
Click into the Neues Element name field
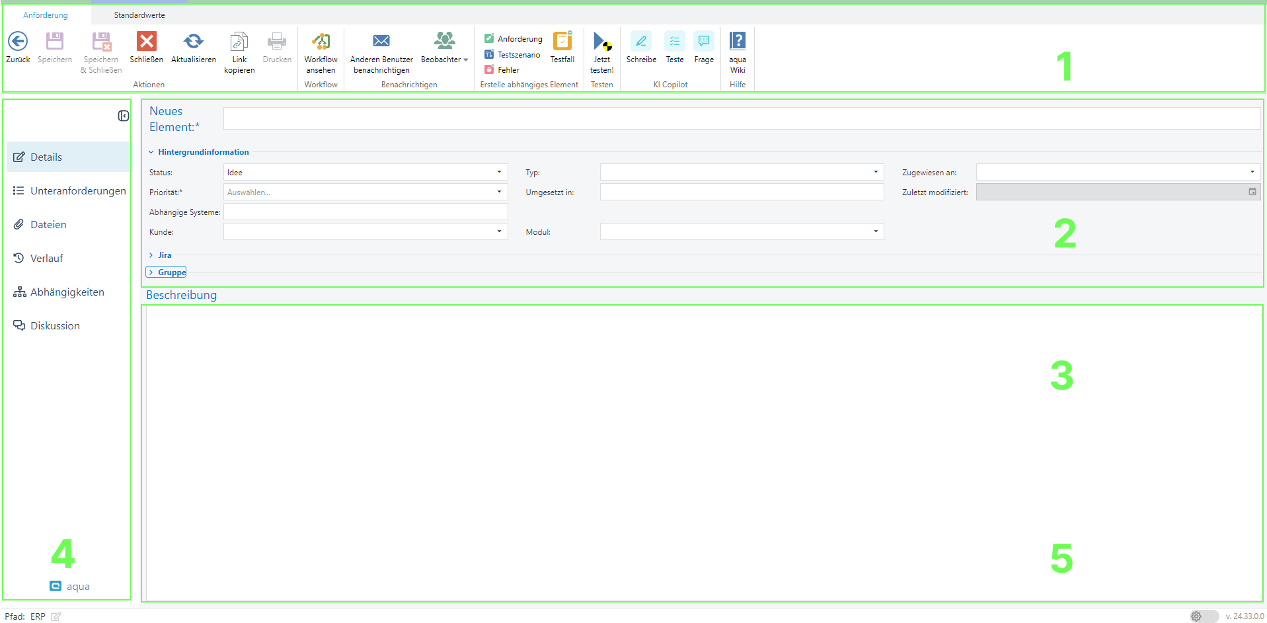tap(740, 119)
